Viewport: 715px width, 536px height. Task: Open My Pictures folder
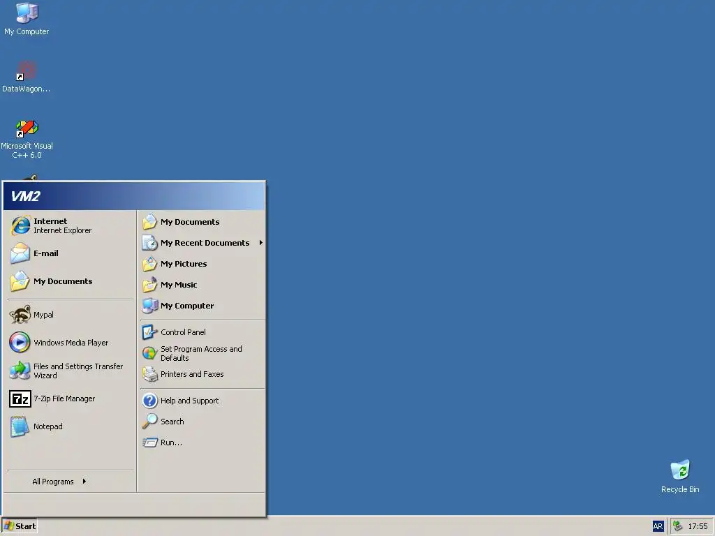click(x=202, y=264)
